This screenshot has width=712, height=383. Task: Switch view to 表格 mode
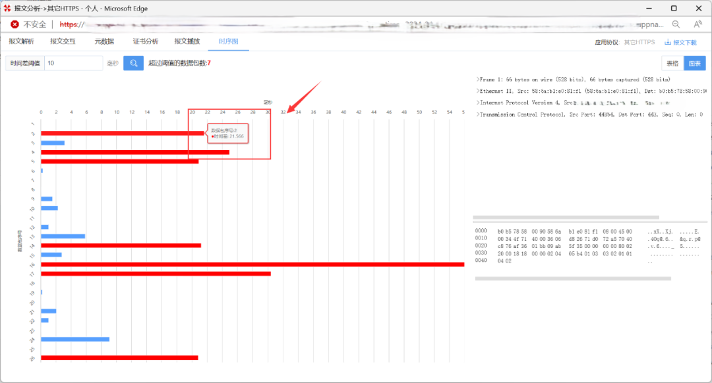672,63
